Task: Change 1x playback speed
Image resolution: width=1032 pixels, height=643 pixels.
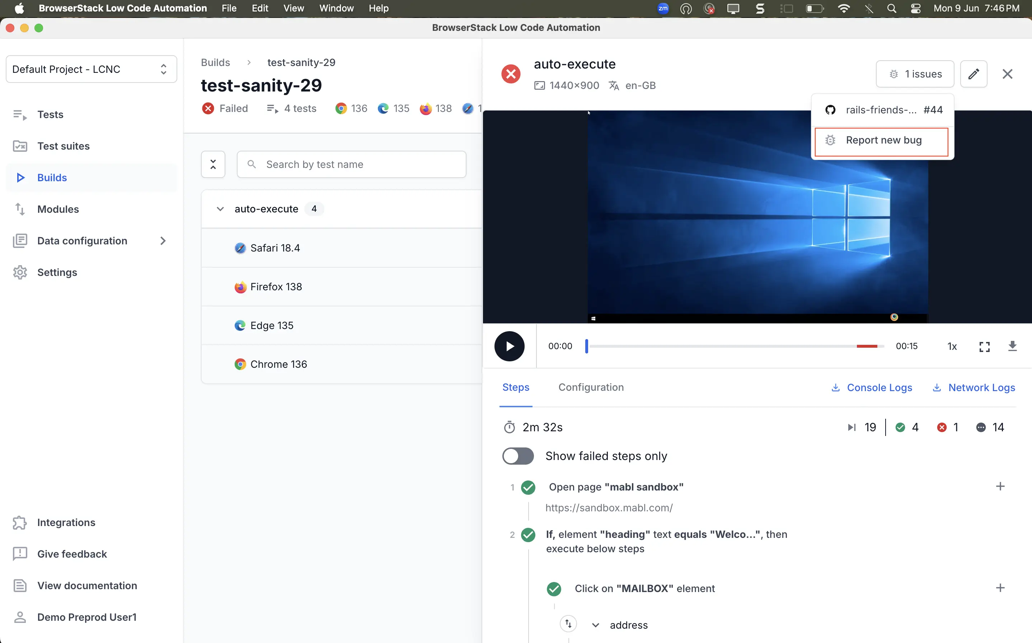Action: (952, 347)
